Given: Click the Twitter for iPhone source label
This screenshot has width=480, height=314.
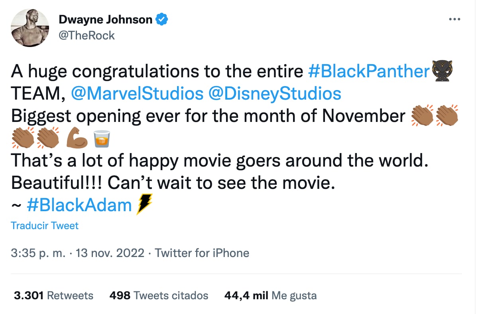Looking at the screenshot, I should coord(202,253).
